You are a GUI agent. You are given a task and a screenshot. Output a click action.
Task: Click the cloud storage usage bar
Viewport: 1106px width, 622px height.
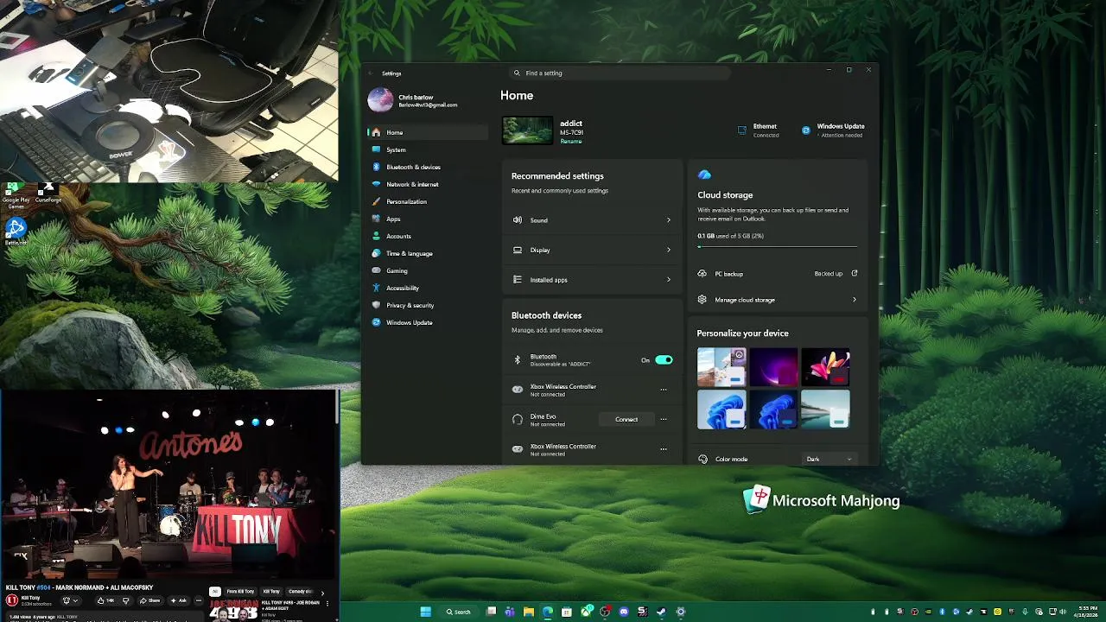[778, 247]
